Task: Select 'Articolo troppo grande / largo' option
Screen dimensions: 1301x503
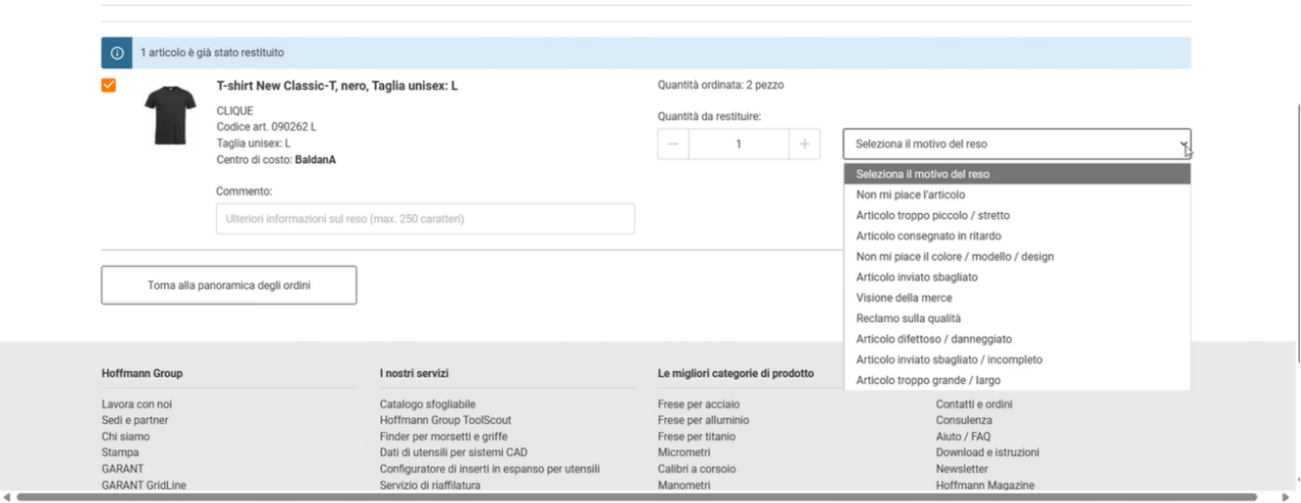Action: coord(928,380)
